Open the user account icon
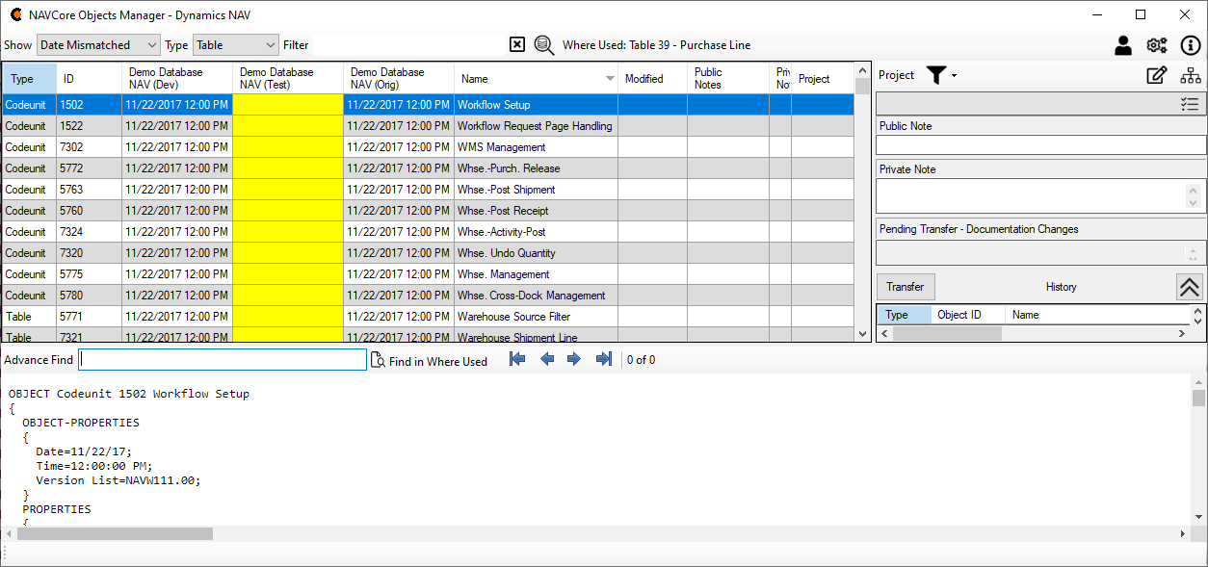The height and width of the screenshot is (567, 1208). [1123, 45]
